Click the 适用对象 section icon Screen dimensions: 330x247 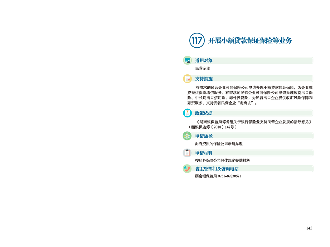pos(187,60)
